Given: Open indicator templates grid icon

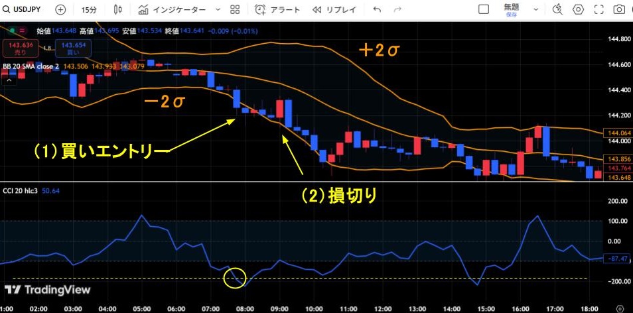Looking at the screenshot, I should pos(235,10).
